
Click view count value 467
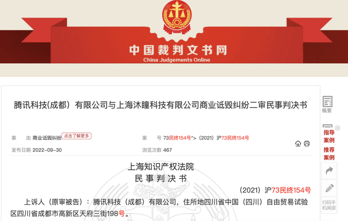point(167,150)
